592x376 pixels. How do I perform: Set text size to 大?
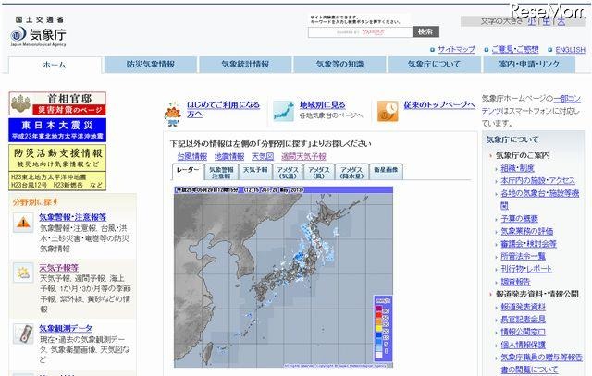(561, 21)
